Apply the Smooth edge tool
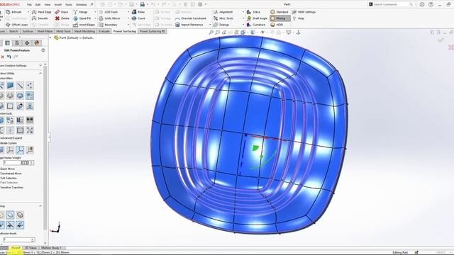 40,18
